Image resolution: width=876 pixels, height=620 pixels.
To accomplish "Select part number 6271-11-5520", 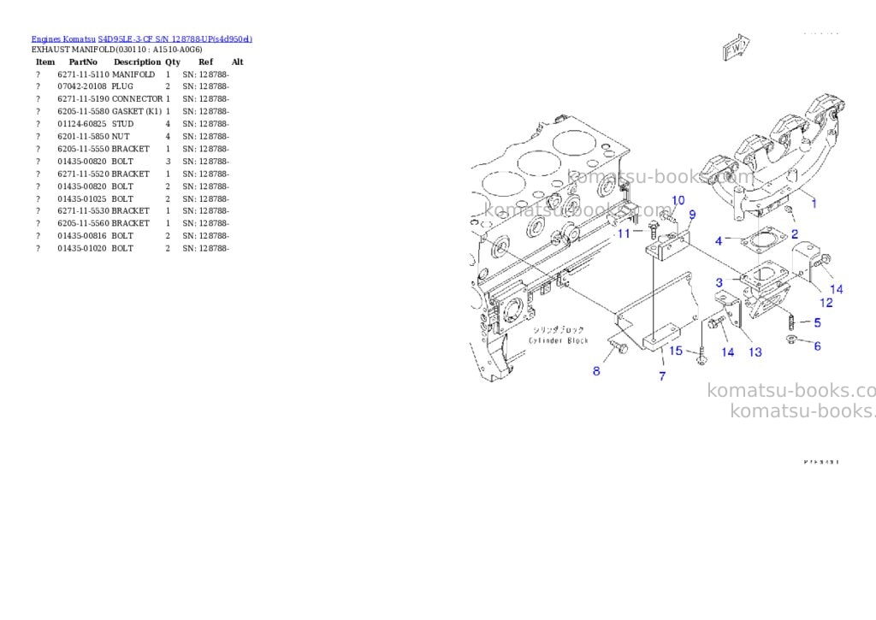I will (83, 174).
